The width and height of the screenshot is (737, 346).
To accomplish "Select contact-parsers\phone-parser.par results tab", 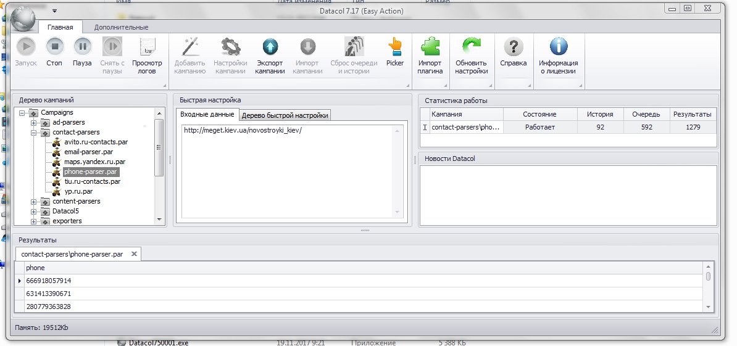I will 72,254.
